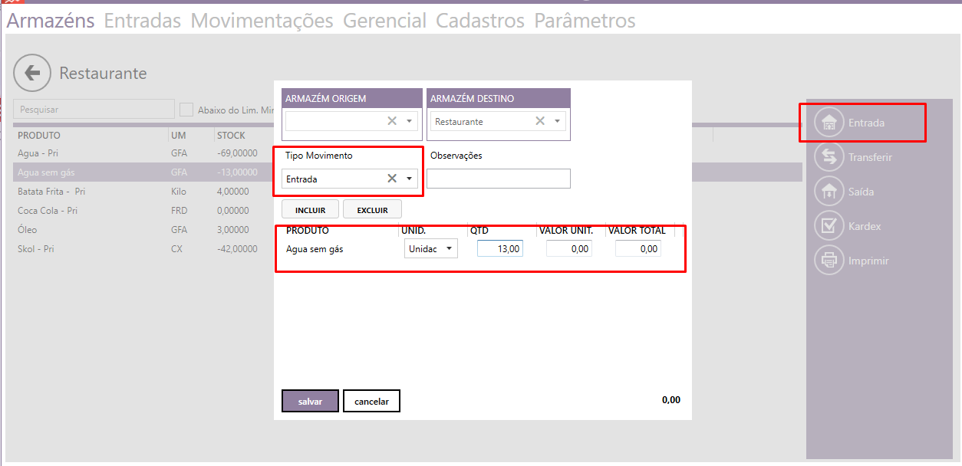Click the back arrow icon beside Restaurante
The image size is (962, 466).
(32, 74)
